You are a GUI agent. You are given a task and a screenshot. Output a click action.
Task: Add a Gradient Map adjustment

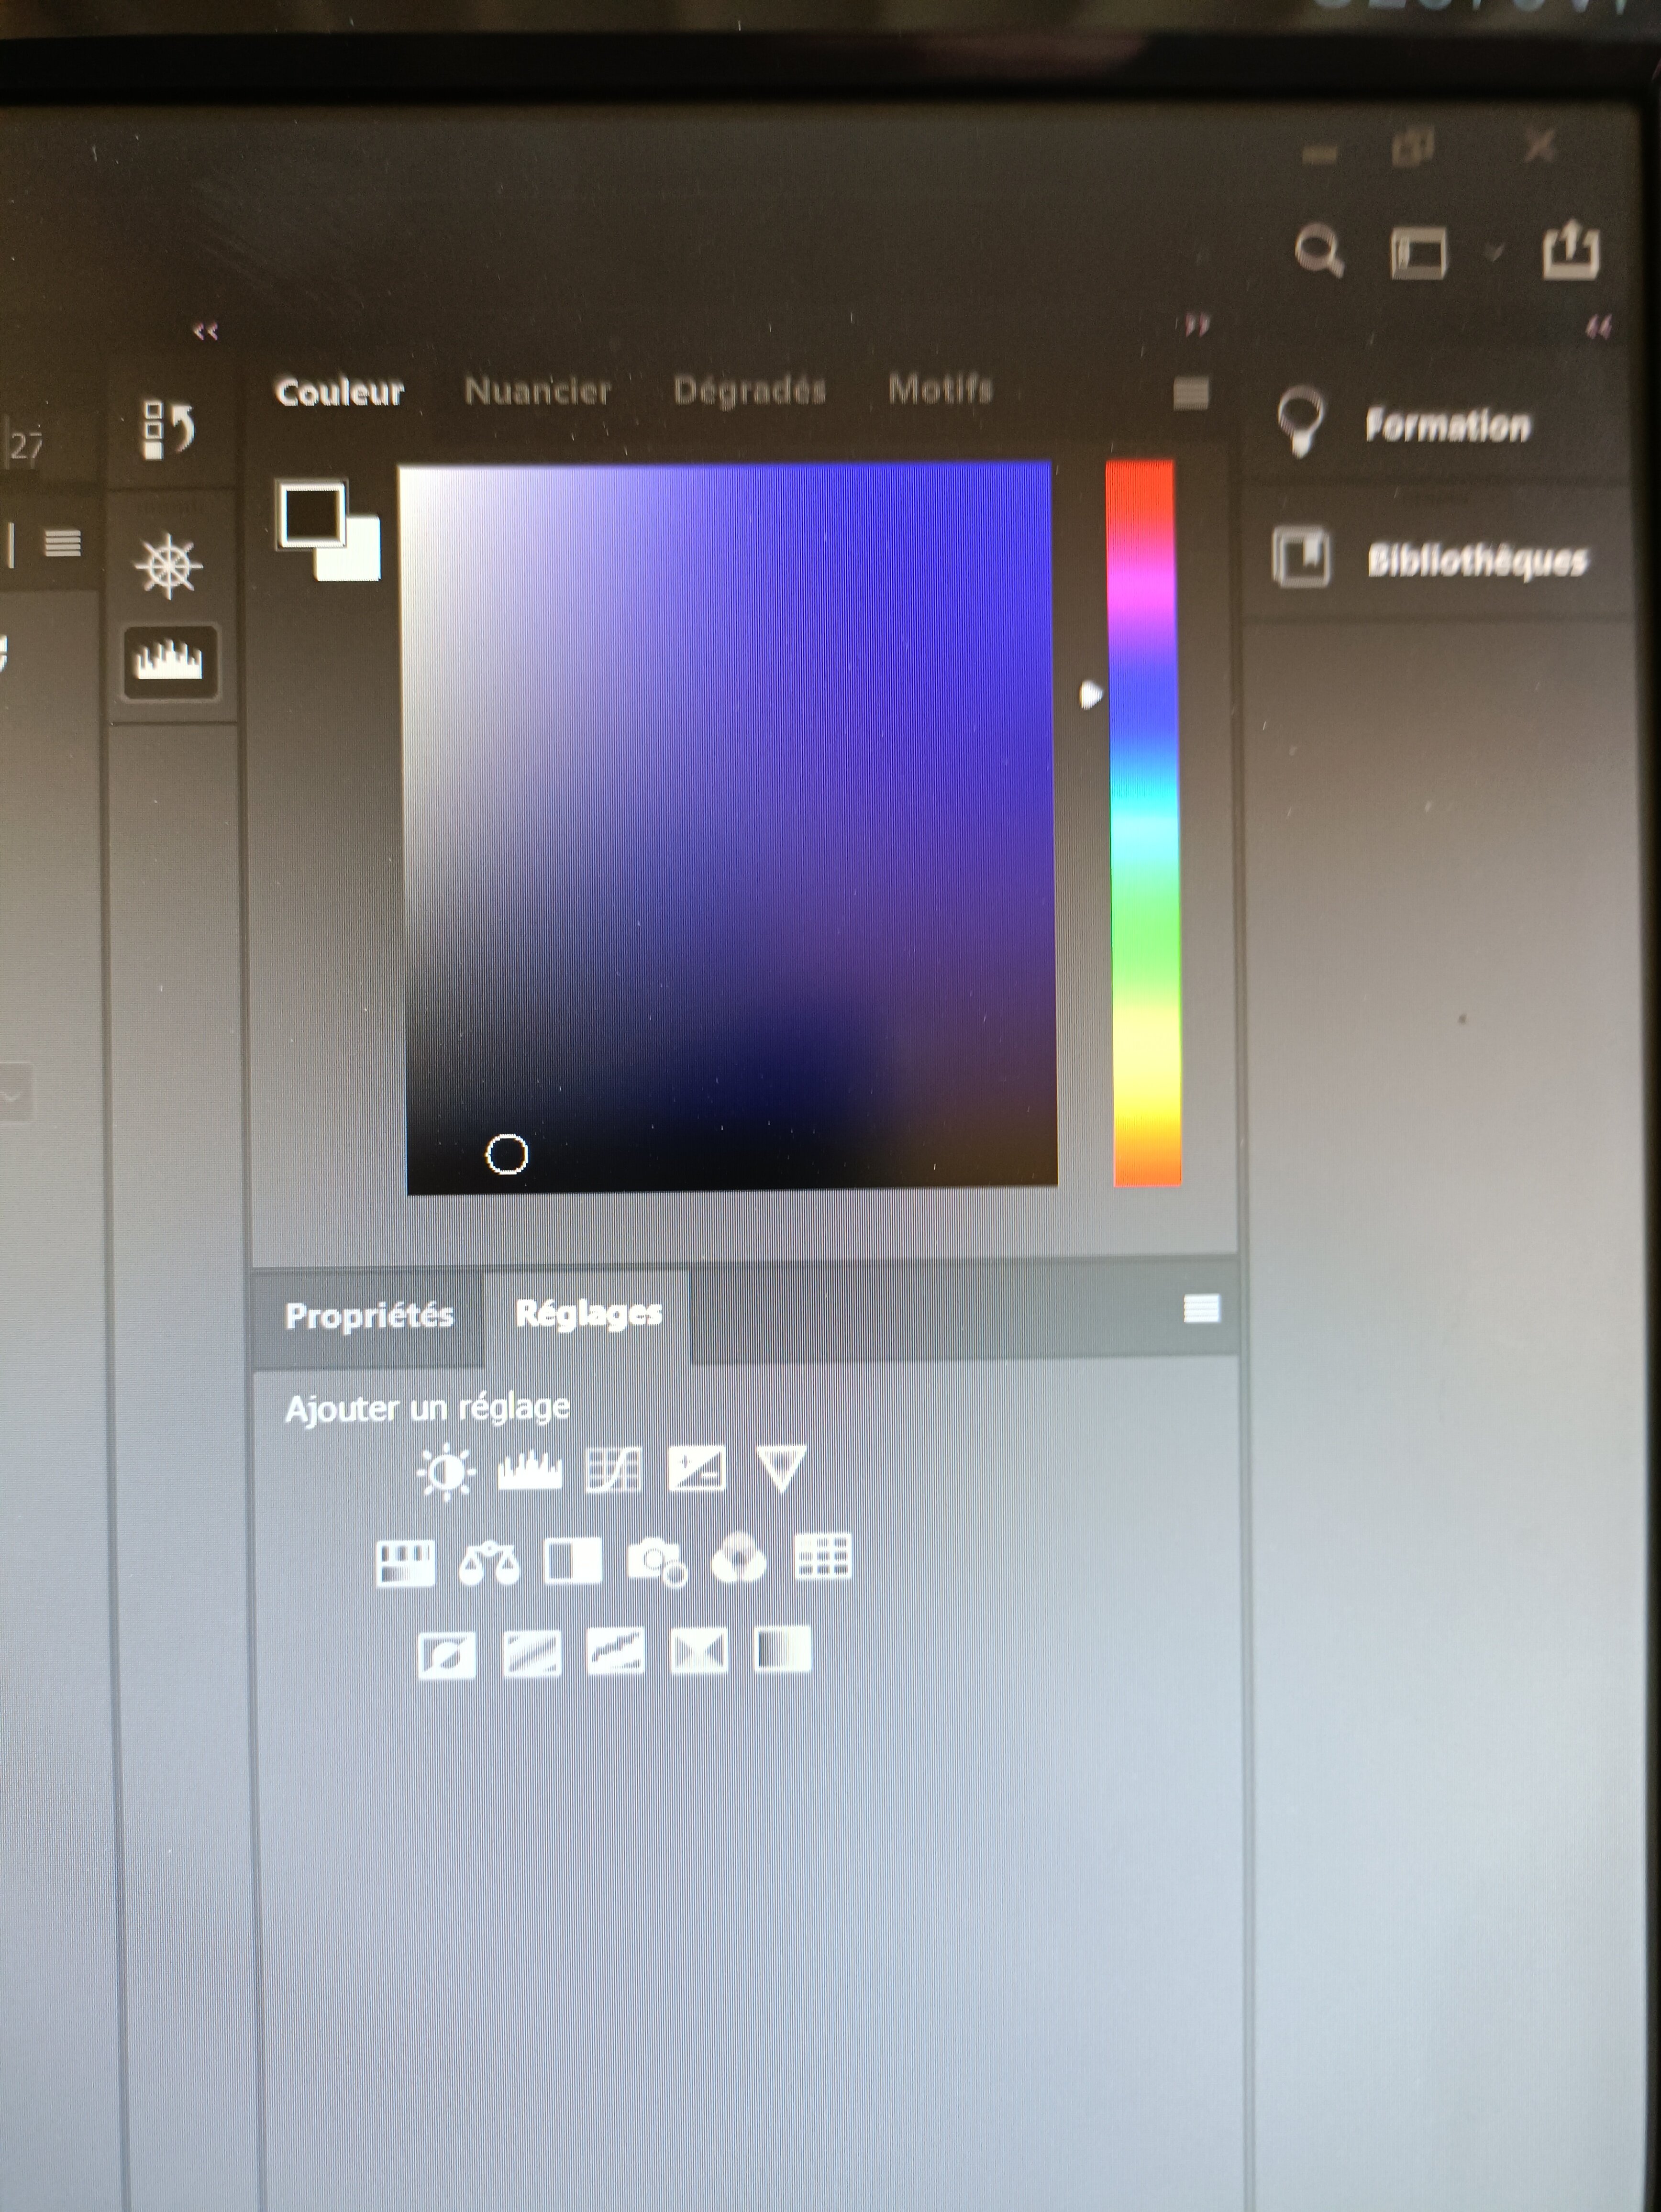[x=782, y=1650]
